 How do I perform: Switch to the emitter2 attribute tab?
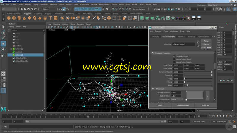point(181,37)
